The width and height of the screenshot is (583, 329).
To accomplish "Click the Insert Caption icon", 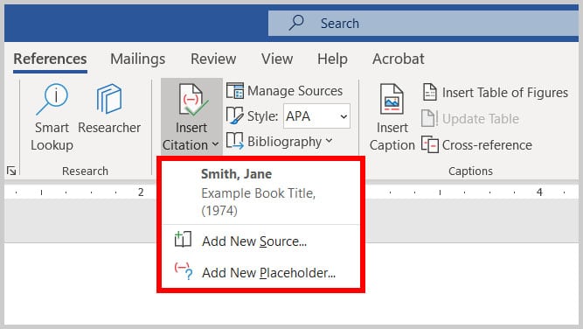I will pos(392,99).
